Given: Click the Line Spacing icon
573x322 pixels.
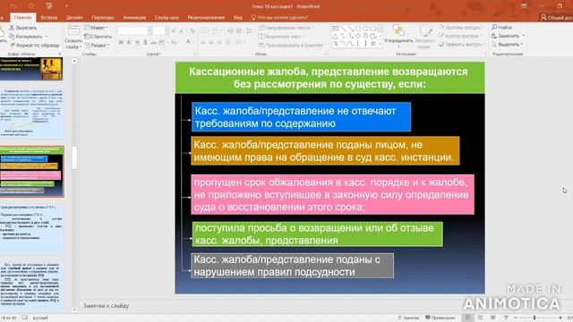Looking at the screenshot, I should 250,31.
